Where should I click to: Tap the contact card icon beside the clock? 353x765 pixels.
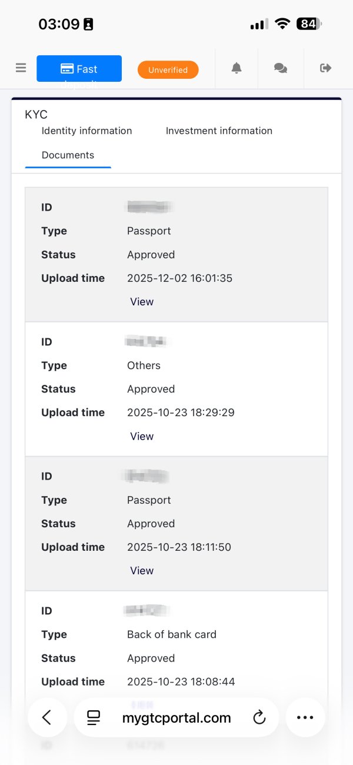click(x=88, y=25)
